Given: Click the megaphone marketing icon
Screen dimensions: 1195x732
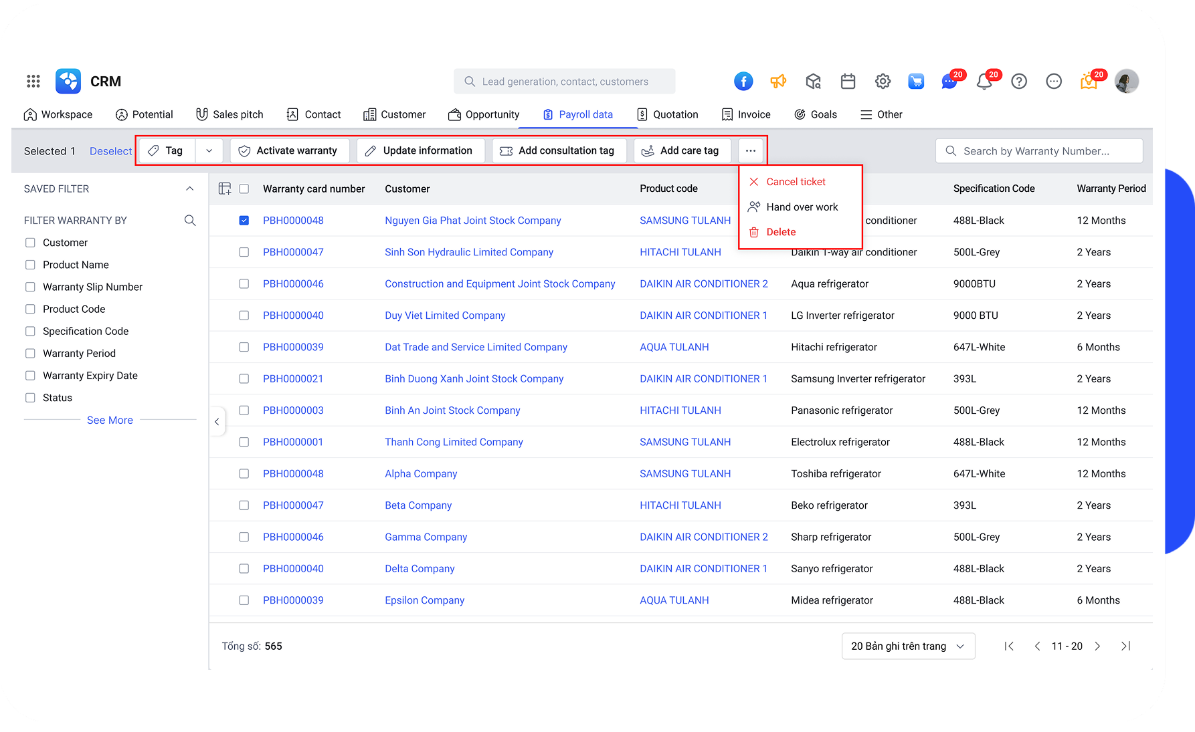Looking at the screenshot, I should 778,81.
